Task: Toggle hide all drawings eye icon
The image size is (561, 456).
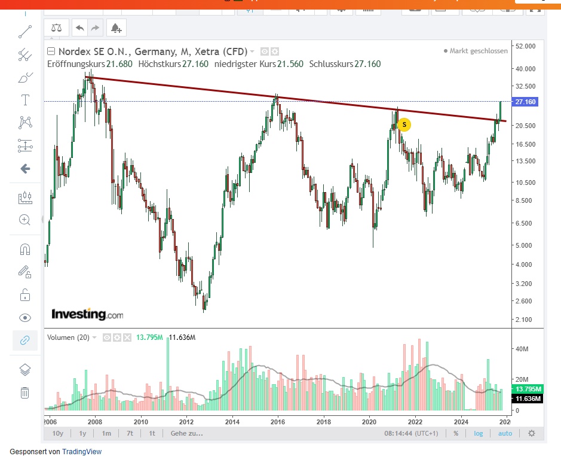Action: [25, 318]
